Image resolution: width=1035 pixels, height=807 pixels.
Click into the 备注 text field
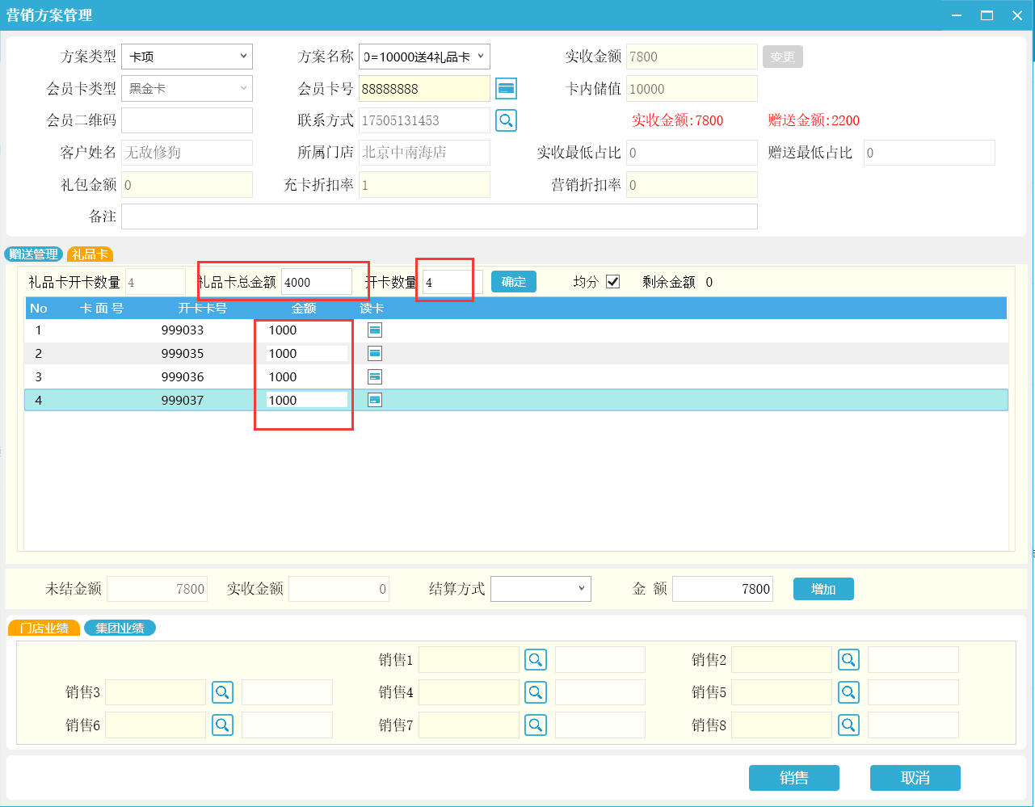click(439, 216)
